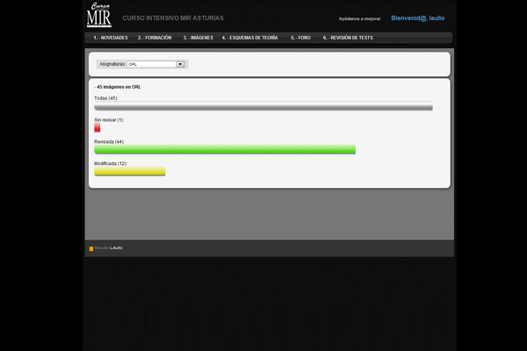This screenshot has height=351, width=527.
Task: Click the gray Todas (45) bar
Action: coord(263,108)
